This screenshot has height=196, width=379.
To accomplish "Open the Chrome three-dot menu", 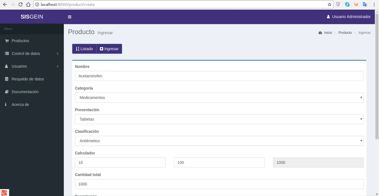I will [374, 4].
